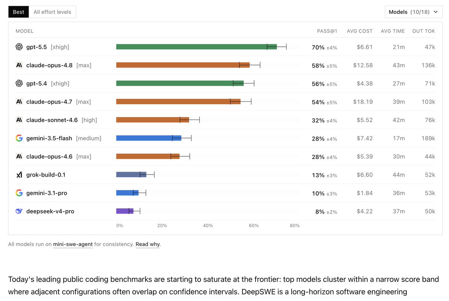Click the xAI logo beside grok-build-0.1
Image resolution: width=449 pixels, height=301 pixels.
[19, 175]
